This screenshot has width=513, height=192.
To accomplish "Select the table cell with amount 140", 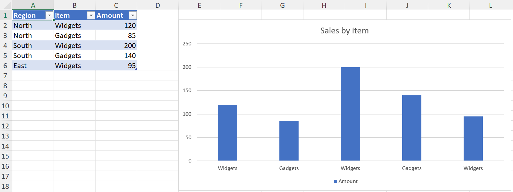I will (116, 55).
